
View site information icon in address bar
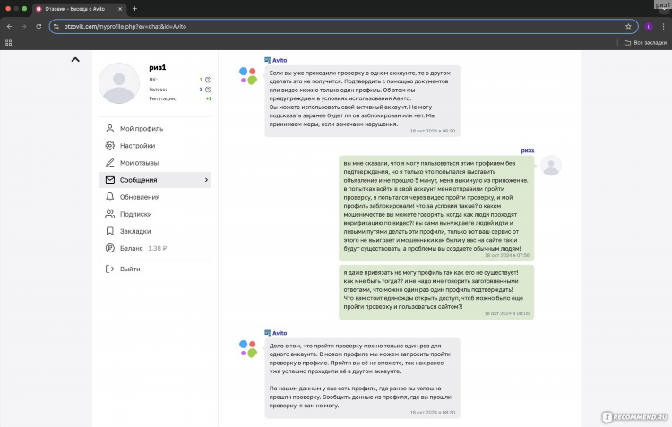pos(56,27)
